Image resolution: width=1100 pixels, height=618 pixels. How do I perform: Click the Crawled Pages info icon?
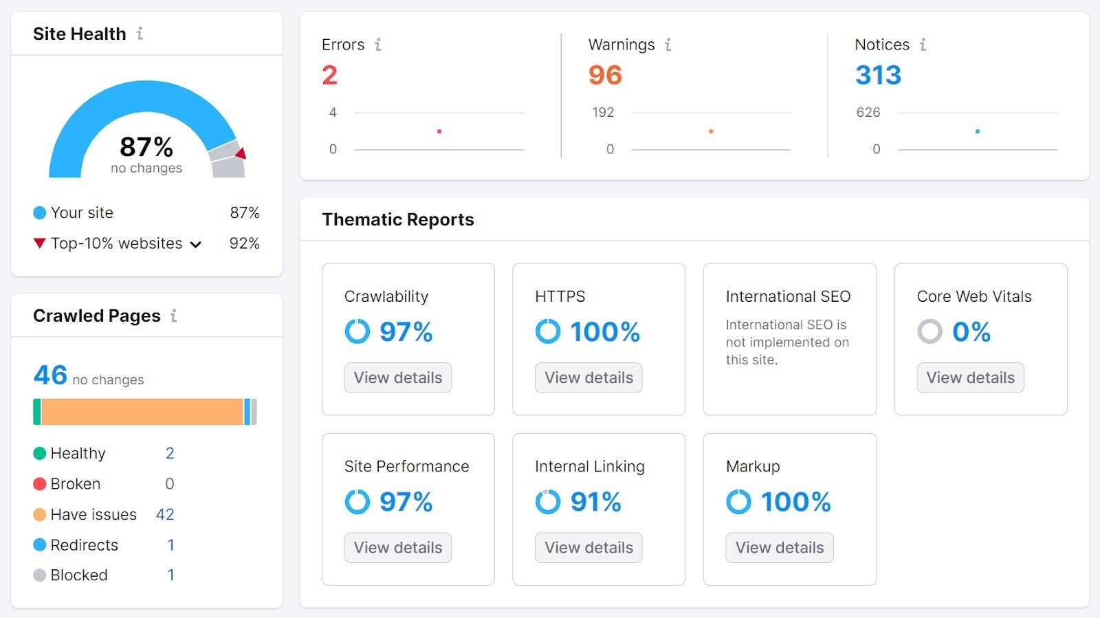[x=175, y=316]
